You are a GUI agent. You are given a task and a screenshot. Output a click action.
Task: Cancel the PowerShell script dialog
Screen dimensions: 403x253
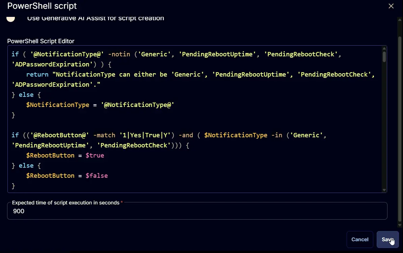tap(360, 240)
